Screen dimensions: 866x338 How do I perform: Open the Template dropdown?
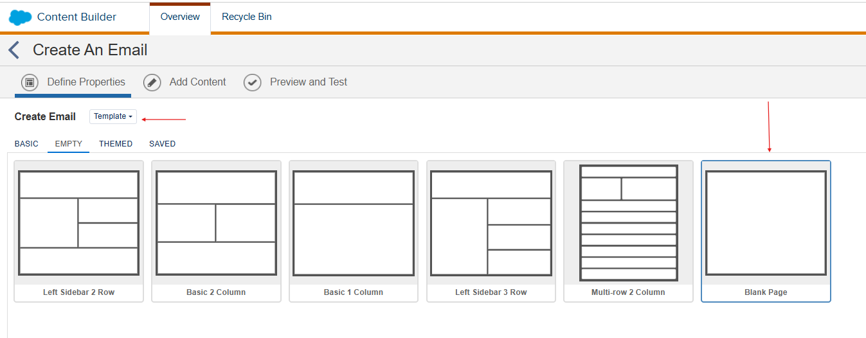coord(113,116)
